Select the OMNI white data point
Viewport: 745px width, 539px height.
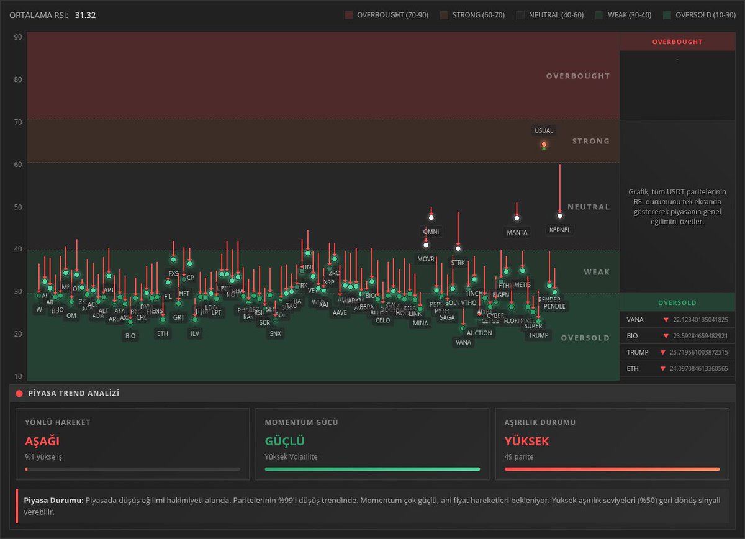click(431, 217)
